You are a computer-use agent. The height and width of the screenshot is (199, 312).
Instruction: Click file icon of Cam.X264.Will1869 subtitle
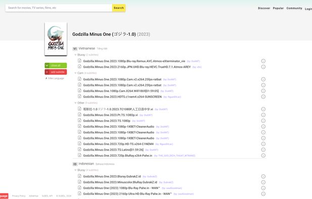(80, 90)
